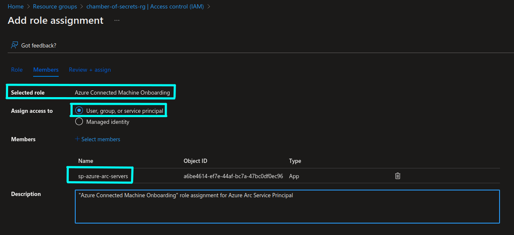This screenshot has height=235, width=514.
Task: Open chamber-of-secrets-rg Access control breadcrumb
Action: (x=145, y=6)
